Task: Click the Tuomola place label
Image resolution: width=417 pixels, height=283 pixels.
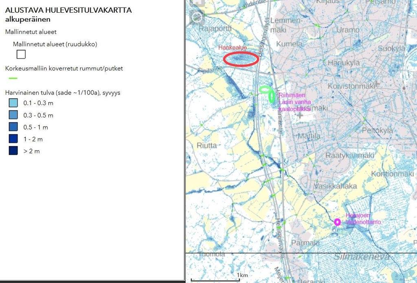Action: click(x=212, y=254)
